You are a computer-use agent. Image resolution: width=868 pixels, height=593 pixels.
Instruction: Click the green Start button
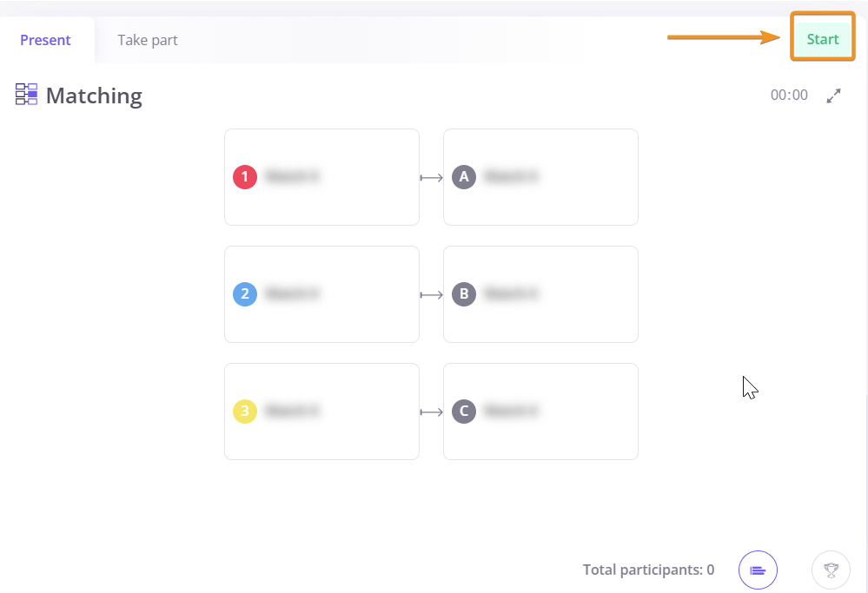(823, 39)
